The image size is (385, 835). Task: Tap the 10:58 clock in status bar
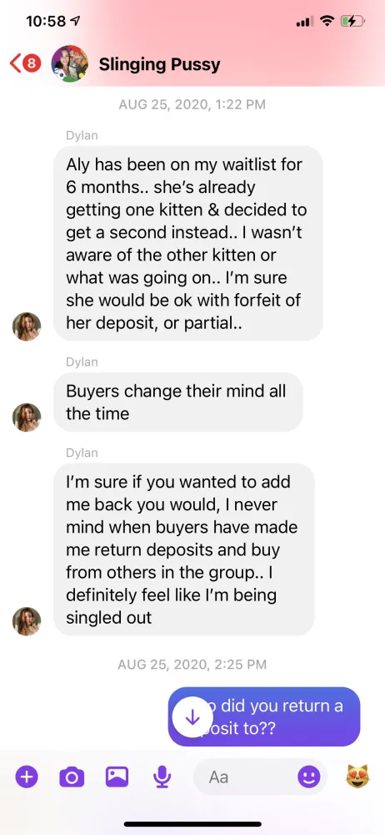(46, 22)
